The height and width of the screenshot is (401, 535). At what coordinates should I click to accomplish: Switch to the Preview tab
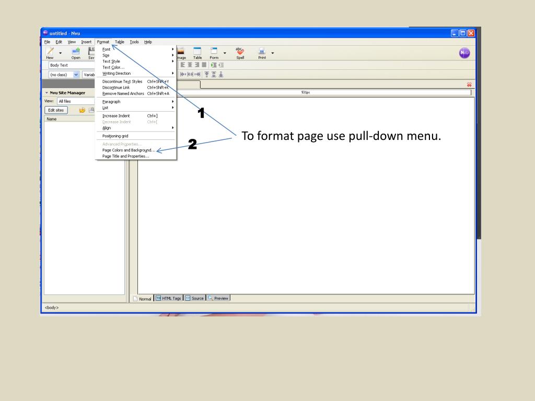218,298
